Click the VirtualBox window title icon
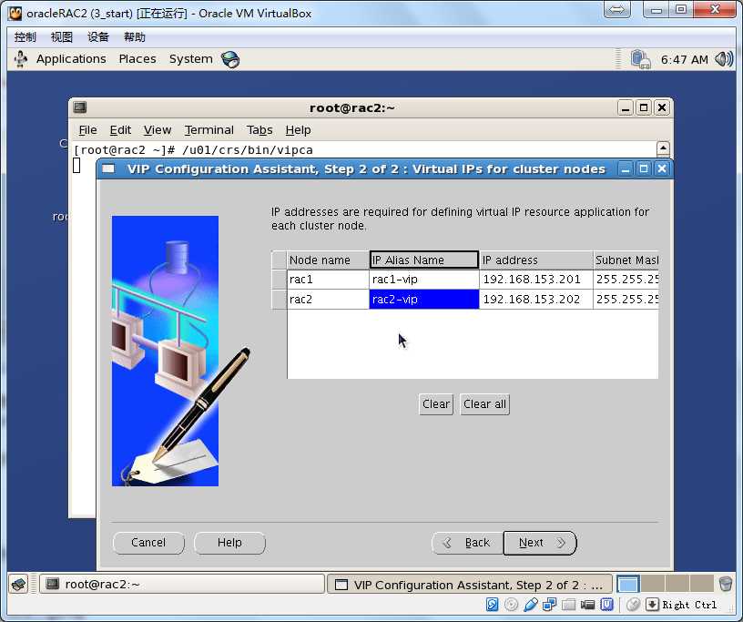743x622 pixels. [x=15, y=13]
